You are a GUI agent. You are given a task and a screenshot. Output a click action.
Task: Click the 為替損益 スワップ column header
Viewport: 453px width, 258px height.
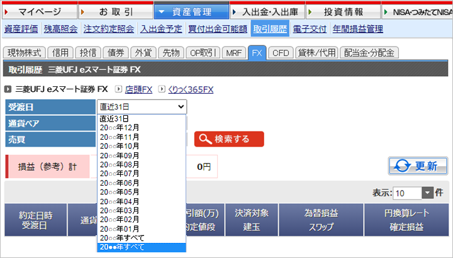pos(321,220)
